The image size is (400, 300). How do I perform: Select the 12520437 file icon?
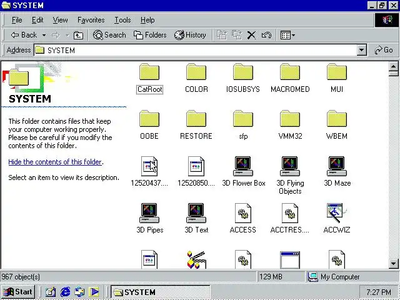point(149,166)
